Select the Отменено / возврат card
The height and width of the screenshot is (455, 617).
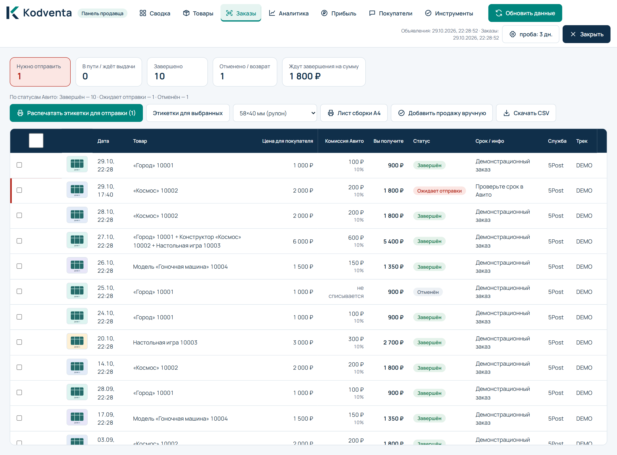click(245, 72)
